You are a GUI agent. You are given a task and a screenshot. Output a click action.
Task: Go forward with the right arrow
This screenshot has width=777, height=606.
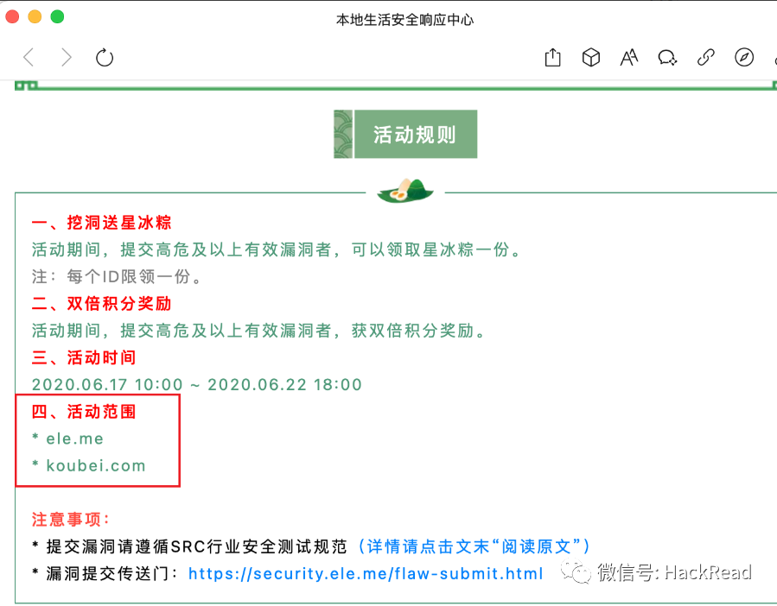tap(67, 58)
